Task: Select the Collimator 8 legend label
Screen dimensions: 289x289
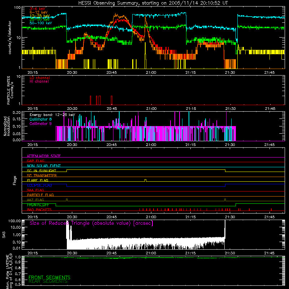Action: 40,119
